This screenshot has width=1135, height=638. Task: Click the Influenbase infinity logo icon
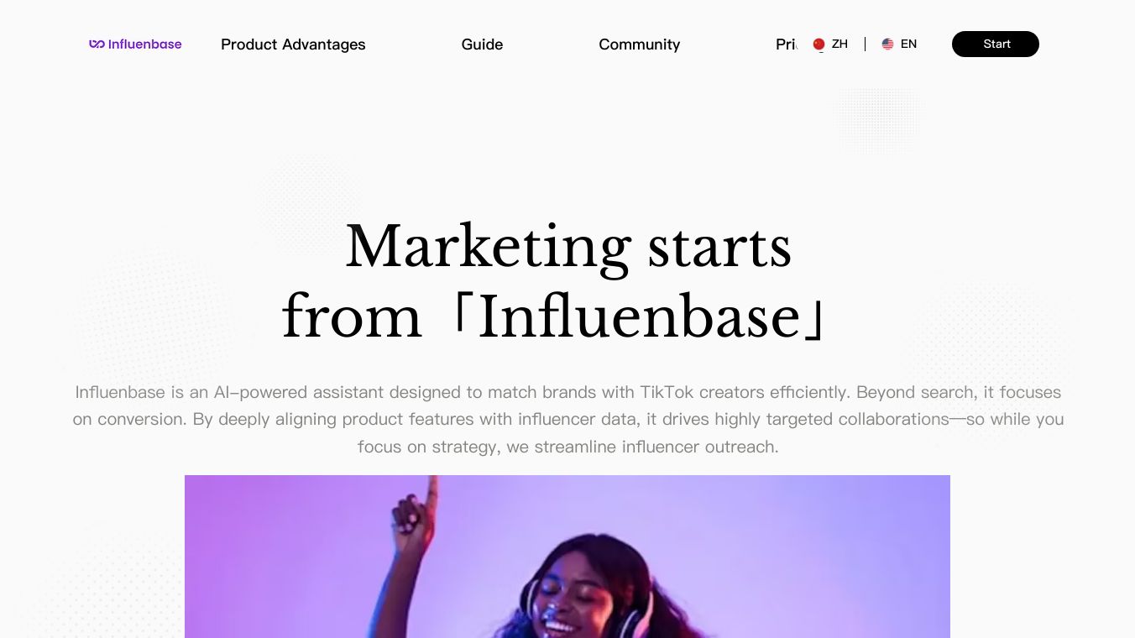click(x=97, y=44)
